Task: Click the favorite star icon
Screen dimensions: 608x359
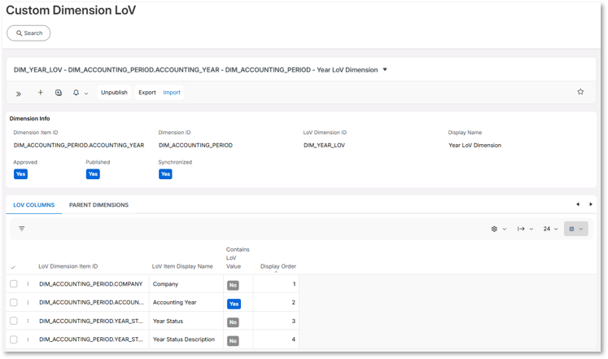Action: tap(580, 92)
